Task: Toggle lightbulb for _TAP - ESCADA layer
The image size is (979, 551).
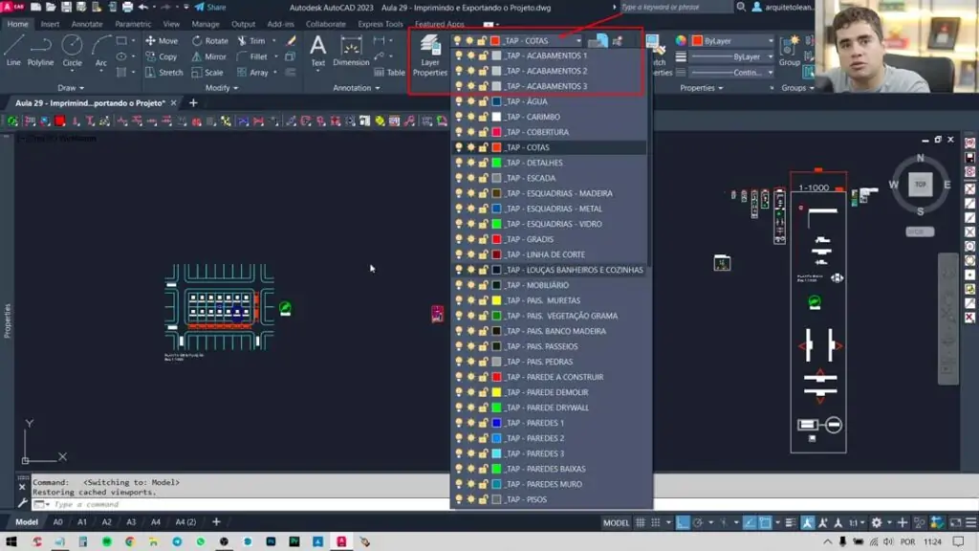Action: pyautogui.click(x=459, y=178)
